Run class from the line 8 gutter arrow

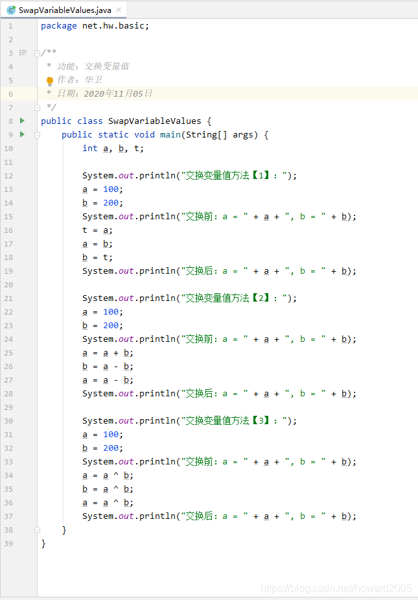click(22, 121)
